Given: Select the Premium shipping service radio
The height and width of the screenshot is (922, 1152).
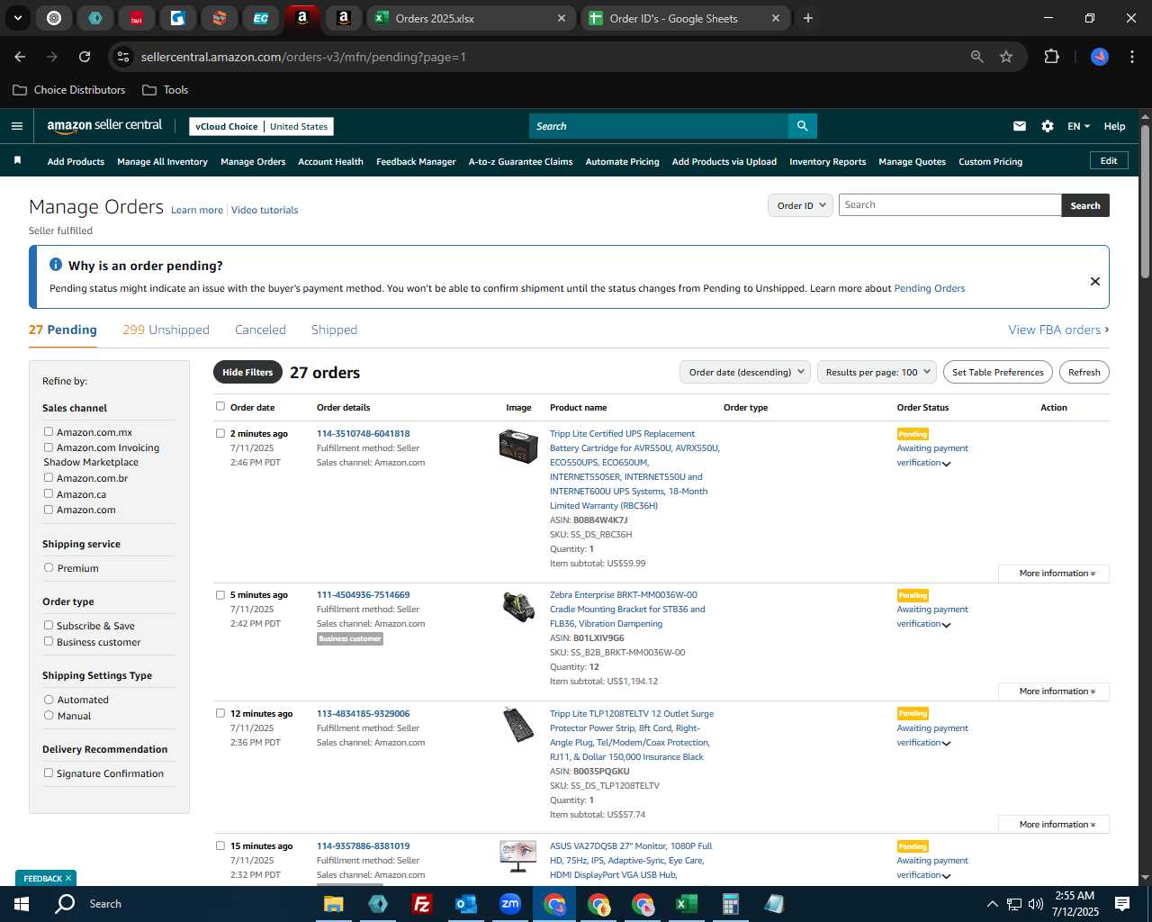Looking at the screenshot, I should click(x=49, y=567).
